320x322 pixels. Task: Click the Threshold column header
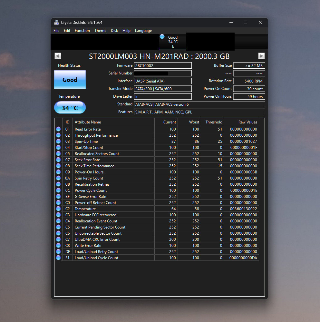click(x=212, y=122)
